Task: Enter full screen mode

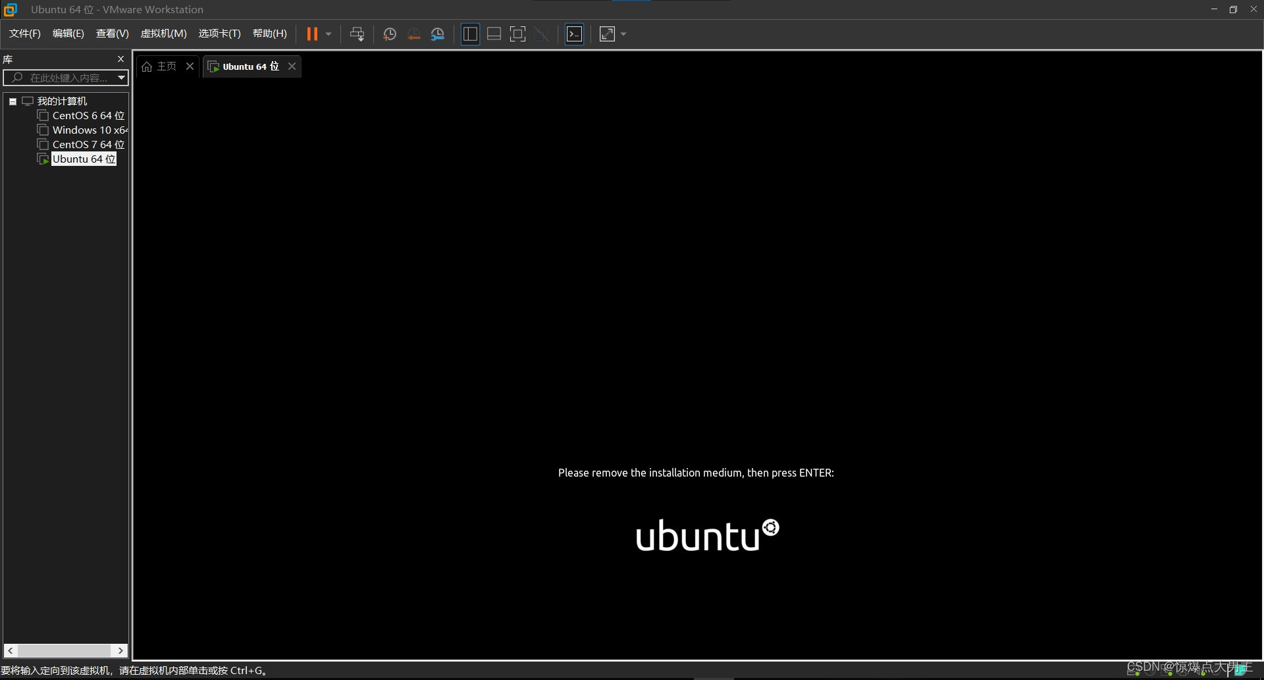Action: pyautogui.click(x=517, y=34)
